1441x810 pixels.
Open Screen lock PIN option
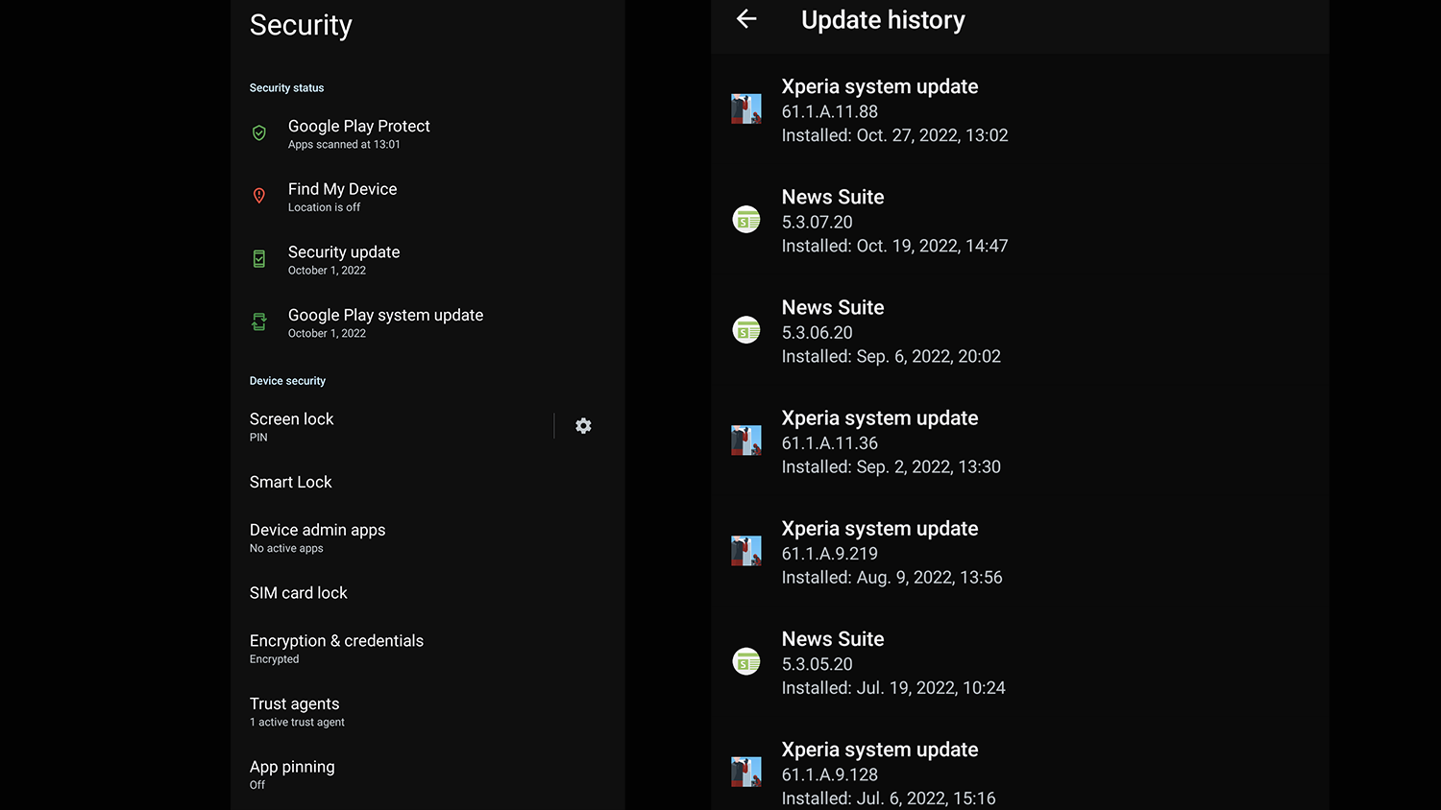click(x=292, y=426)
